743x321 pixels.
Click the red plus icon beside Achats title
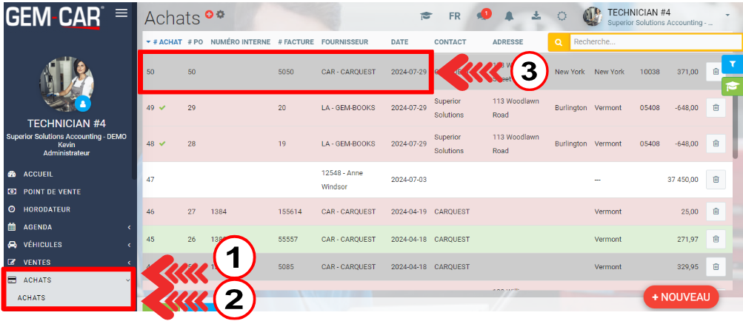pos(209,14)
